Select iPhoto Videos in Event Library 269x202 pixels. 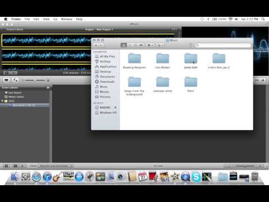click(14, 97)
